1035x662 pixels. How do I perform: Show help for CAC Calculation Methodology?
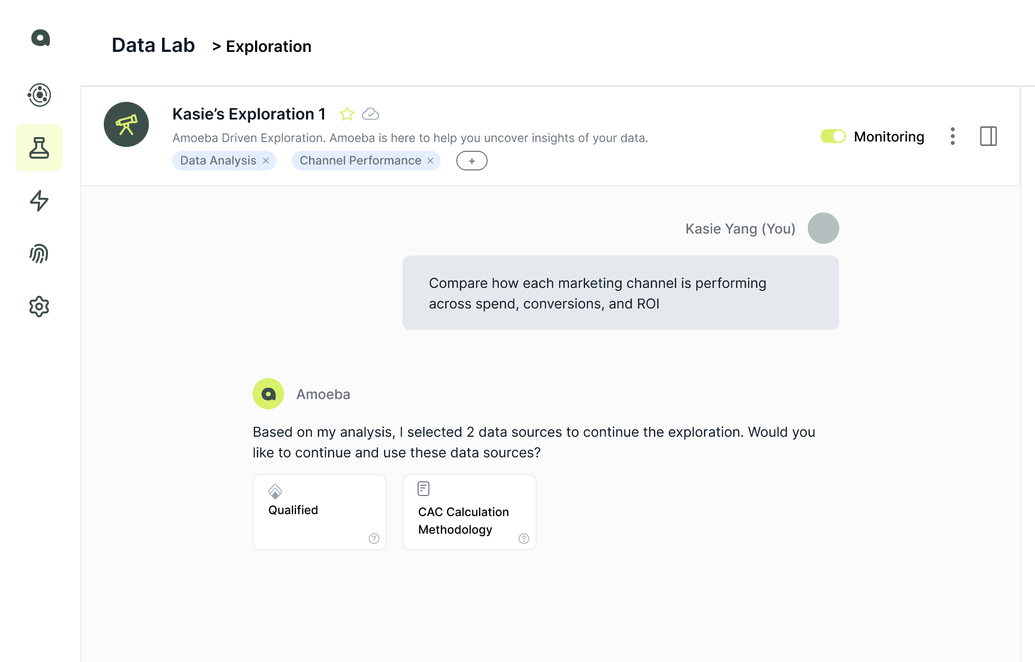pos(524,539)
